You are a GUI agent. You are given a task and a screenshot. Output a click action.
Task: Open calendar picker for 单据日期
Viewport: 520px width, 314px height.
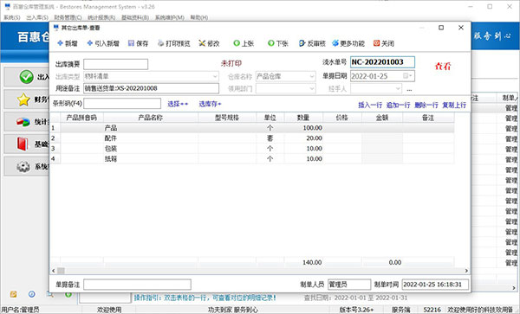click(406, 76)
